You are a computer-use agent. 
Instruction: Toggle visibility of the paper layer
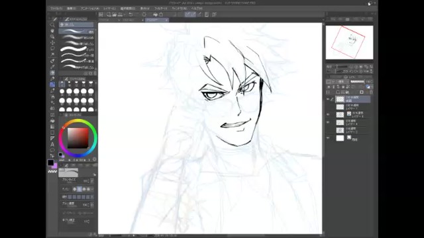(328, 138)
